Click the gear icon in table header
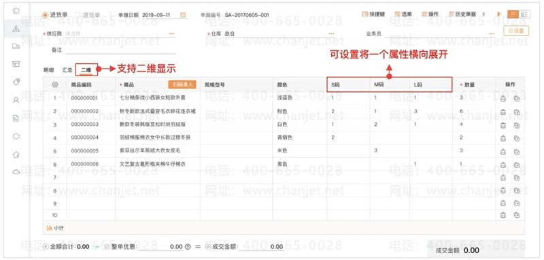 55,84
